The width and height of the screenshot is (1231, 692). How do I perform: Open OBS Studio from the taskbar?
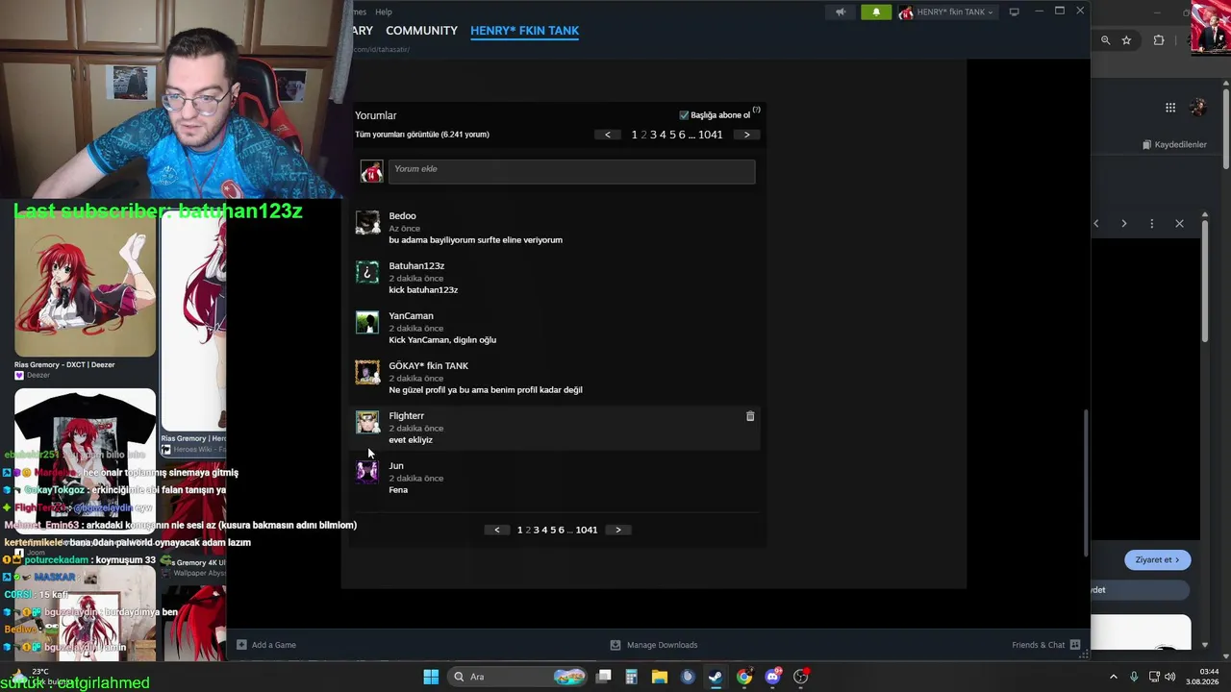800,677
